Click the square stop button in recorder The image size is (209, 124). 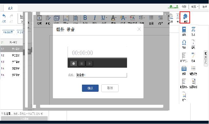pos(82,63)
